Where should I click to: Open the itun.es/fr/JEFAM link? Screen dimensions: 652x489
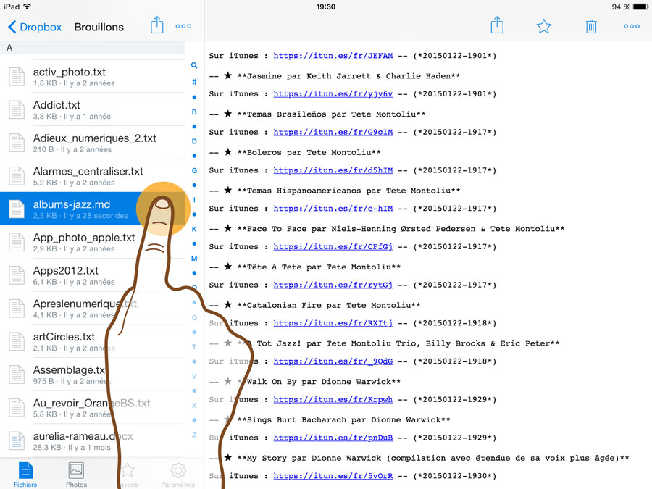pyautogui.click(x=333, y=56)
